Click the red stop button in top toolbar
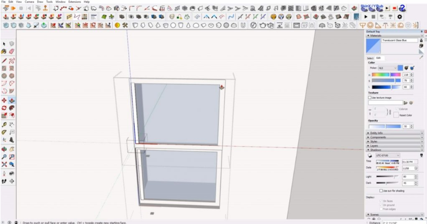This screenshot has width=427, height=224. coord(394,8)
